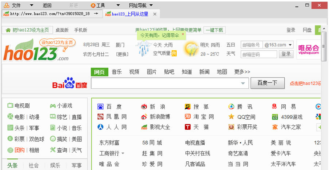The width and height of the screenshot is (329, 170).
Task: Click the 淘宝网 orange icon
Action: pyautogui.click(x=188, y=116)
